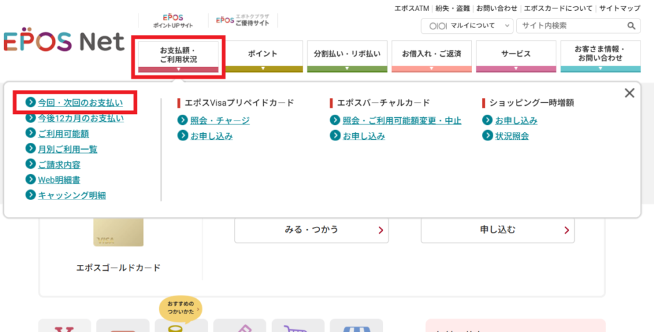
Task: Click the エポスゴールドカード label
Action: pyautogui.click(x=118, y=268)
